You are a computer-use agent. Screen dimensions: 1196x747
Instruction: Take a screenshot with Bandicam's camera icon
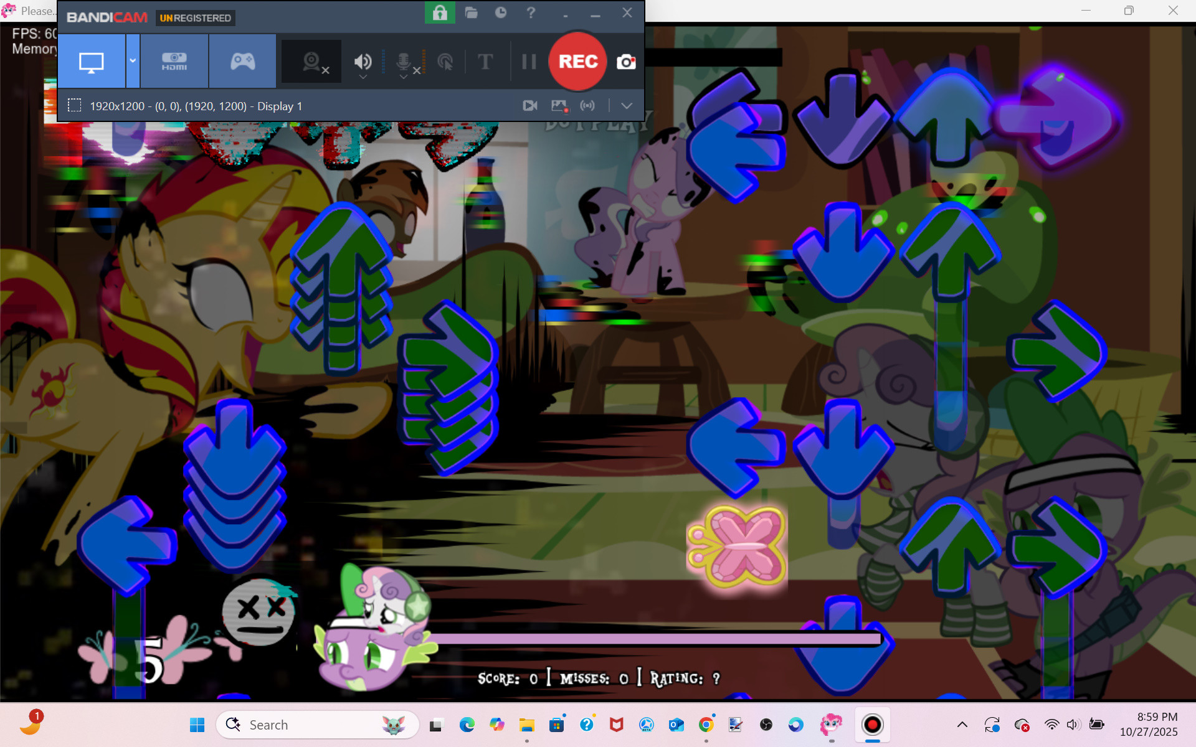626,62
